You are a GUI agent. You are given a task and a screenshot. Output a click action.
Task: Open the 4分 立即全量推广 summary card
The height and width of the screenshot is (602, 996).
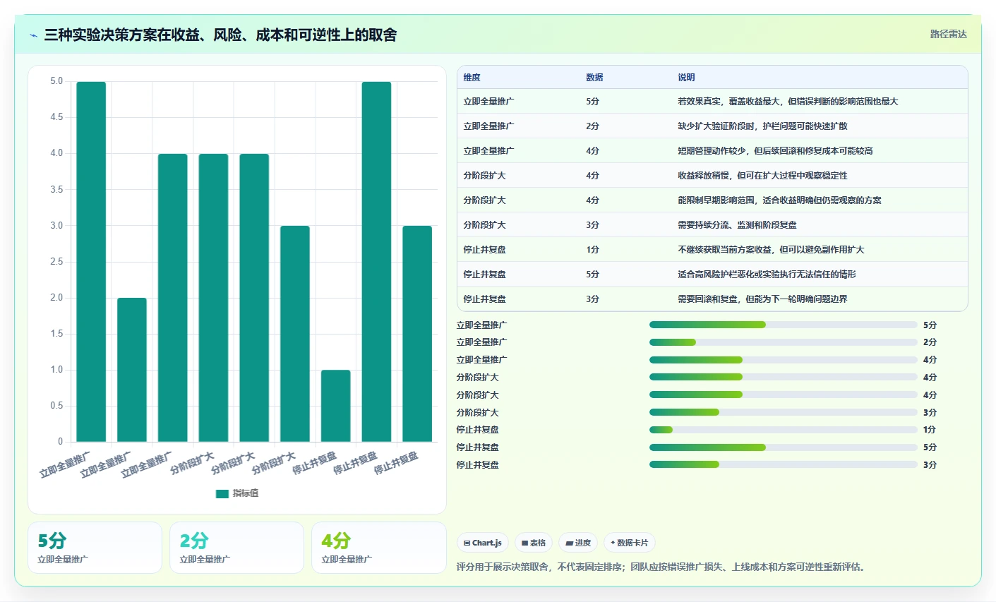pyautogui.click(x=378, y=548)
